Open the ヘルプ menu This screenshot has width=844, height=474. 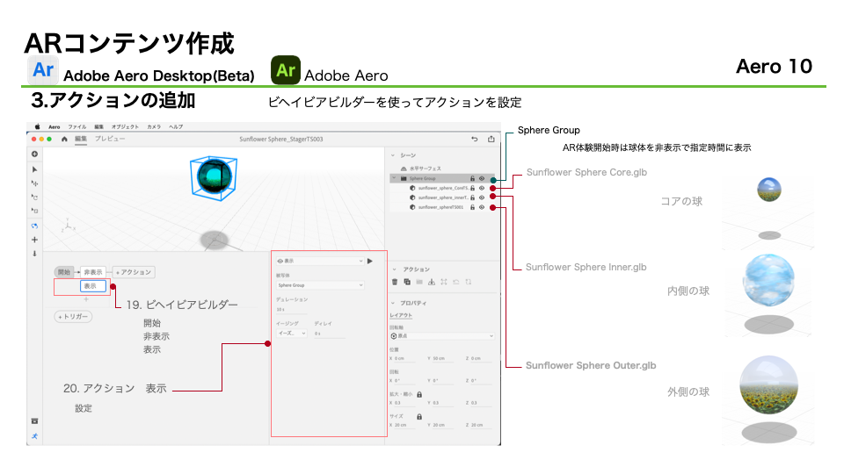[176, 126]
